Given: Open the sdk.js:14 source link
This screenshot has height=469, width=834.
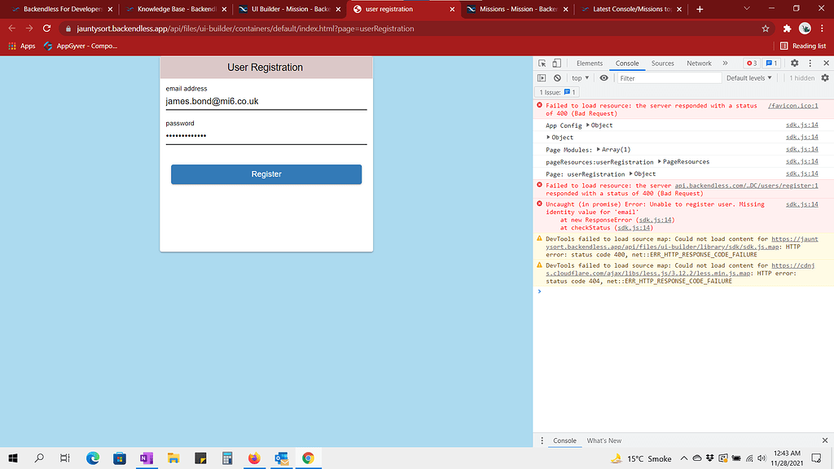Looking at the screenshot, I should coord(802,125).
